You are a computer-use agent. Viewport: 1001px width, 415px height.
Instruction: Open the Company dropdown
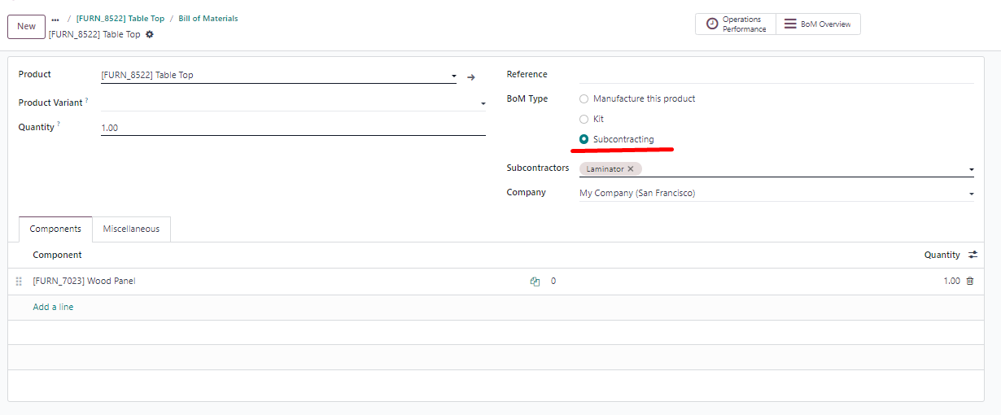776,194
